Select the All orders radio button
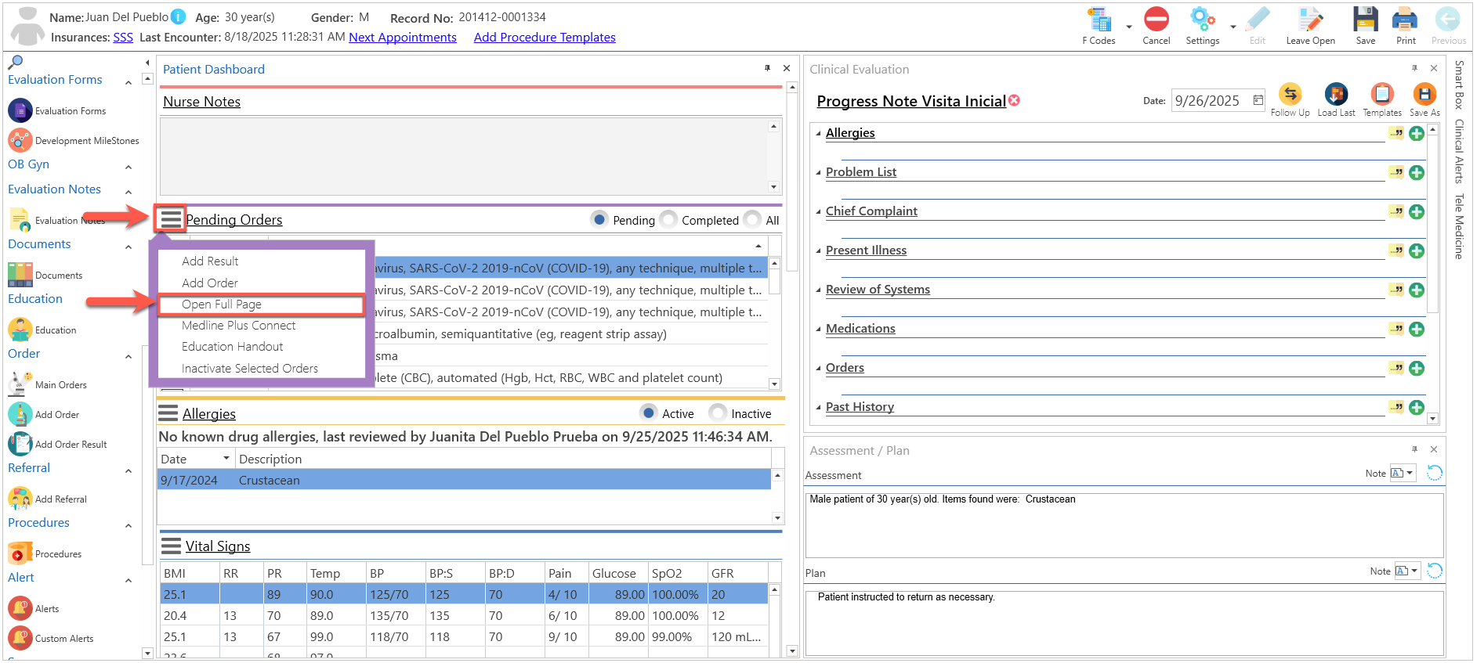 click(752, 220)
